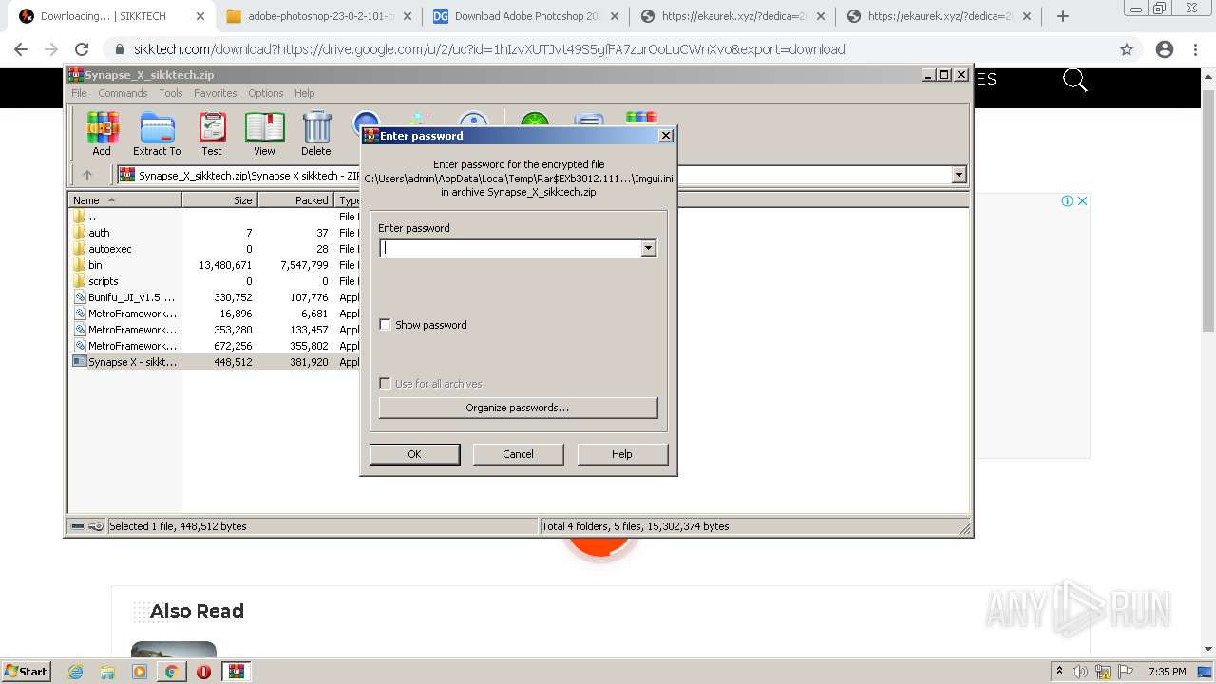1216x684 pixels.
Task: Open the Commands menu in WinRAR
Action: [x=123, y=93]
